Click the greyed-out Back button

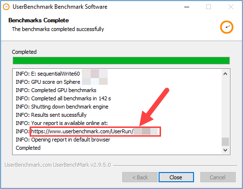pyautogui.click(x=140, y=177)
